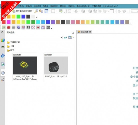Open the History clock icon in sidebar

(3, 73)
